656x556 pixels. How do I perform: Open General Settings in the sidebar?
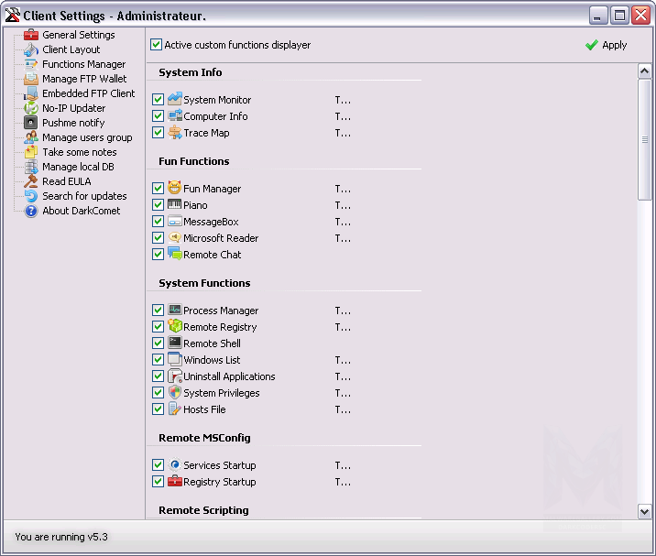click(78, 35)
